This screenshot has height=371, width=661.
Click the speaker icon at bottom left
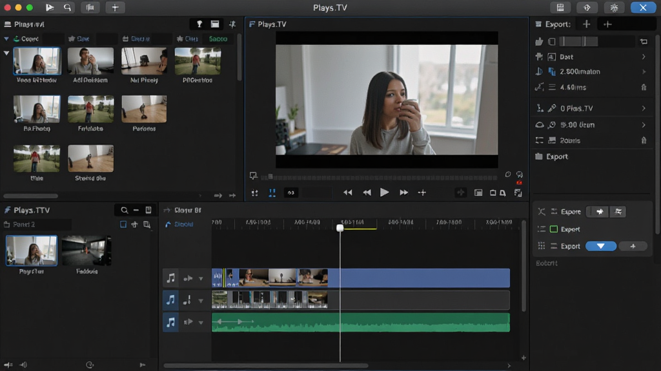click(x=23, y=365)
